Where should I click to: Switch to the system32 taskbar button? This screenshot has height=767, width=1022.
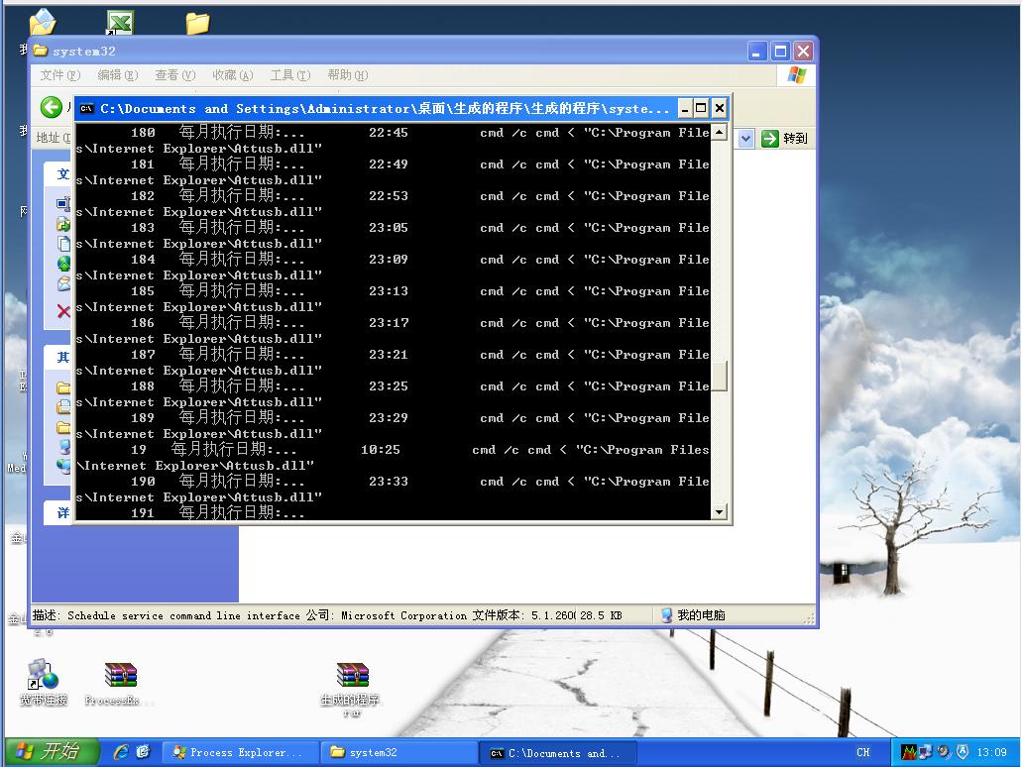(398, 753)
